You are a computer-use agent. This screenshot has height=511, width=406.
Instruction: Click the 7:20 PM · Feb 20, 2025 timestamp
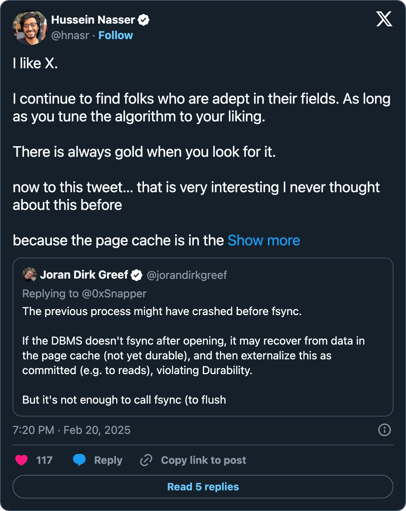[x=72, y=430]
